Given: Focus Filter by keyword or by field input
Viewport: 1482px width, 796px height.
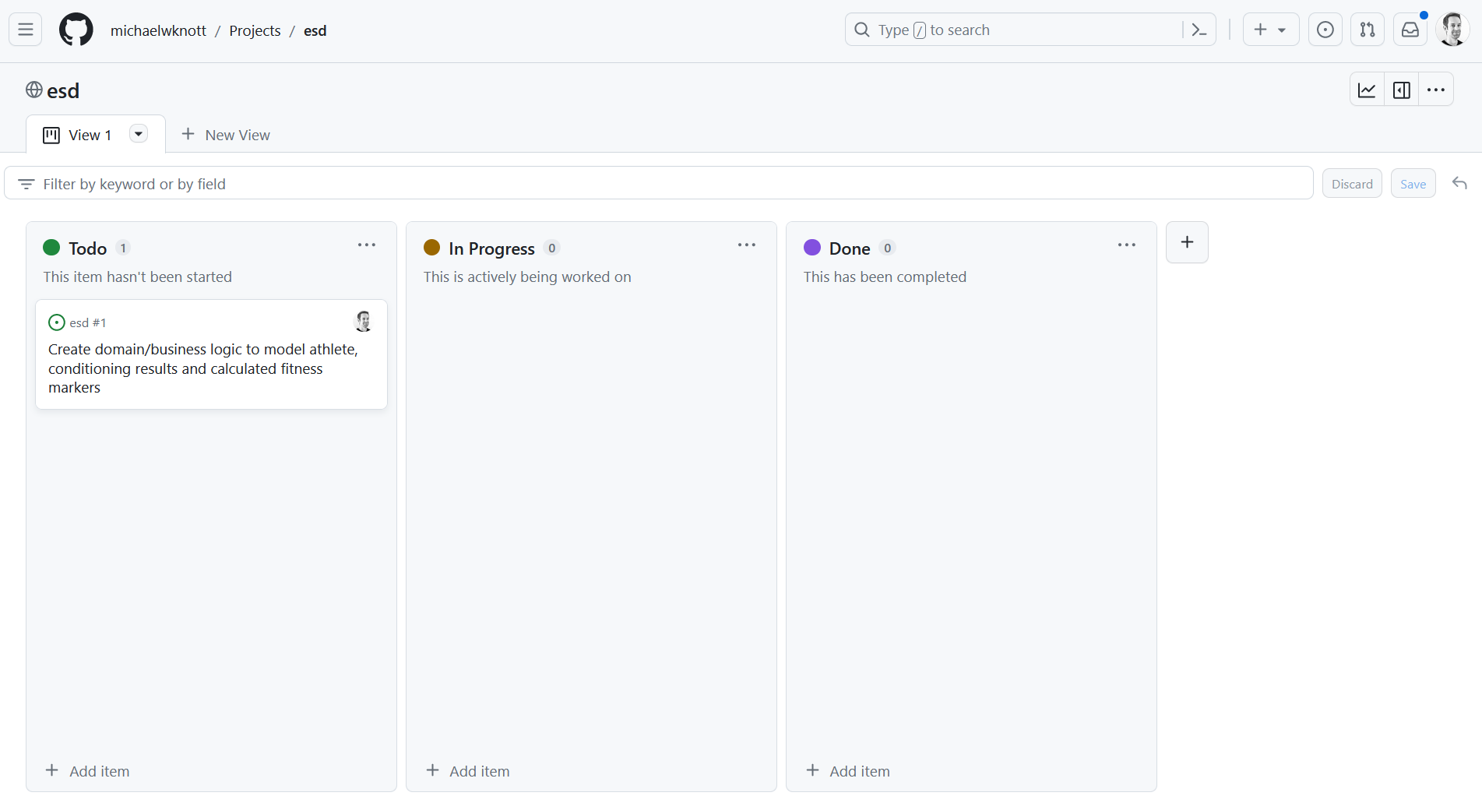Looking at the screenshot, I should [659, 184].
